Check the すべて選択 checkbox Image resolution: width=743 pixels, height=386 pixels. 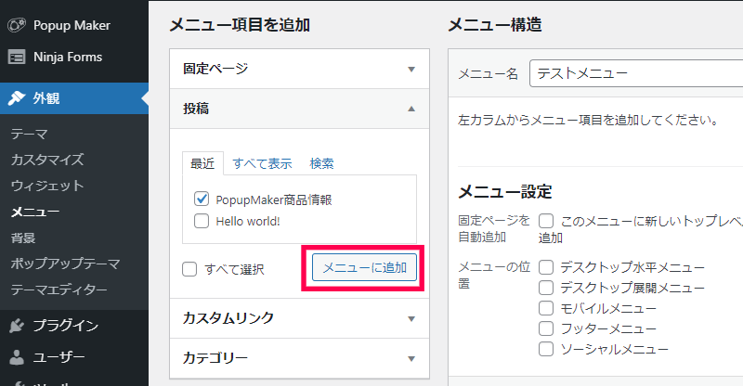click(x=189, y=269)
